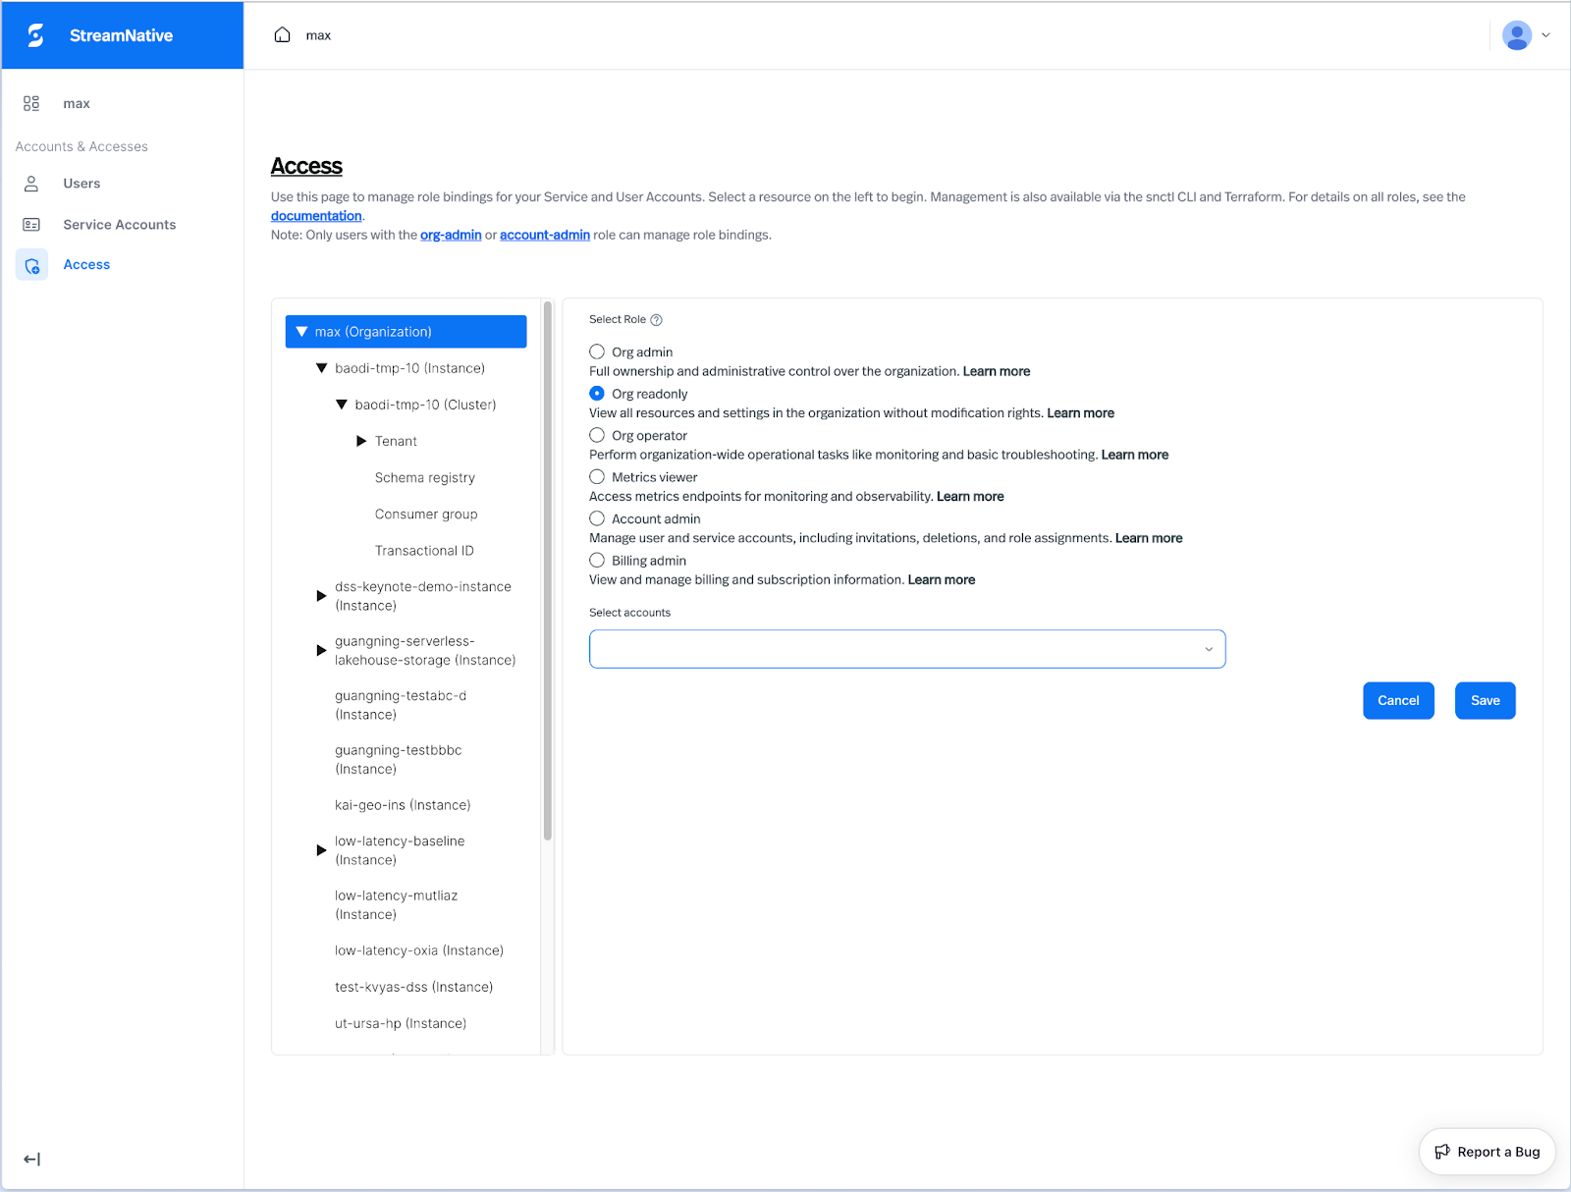Open the documentation link

[x=316, y=216]
